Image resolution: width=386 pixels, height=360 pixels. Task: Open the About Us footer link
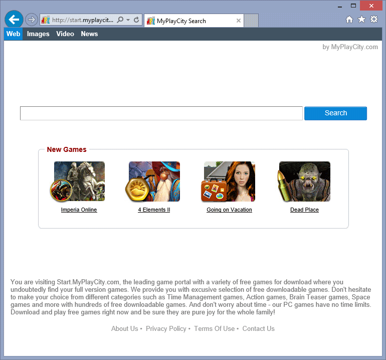(124, 329)
